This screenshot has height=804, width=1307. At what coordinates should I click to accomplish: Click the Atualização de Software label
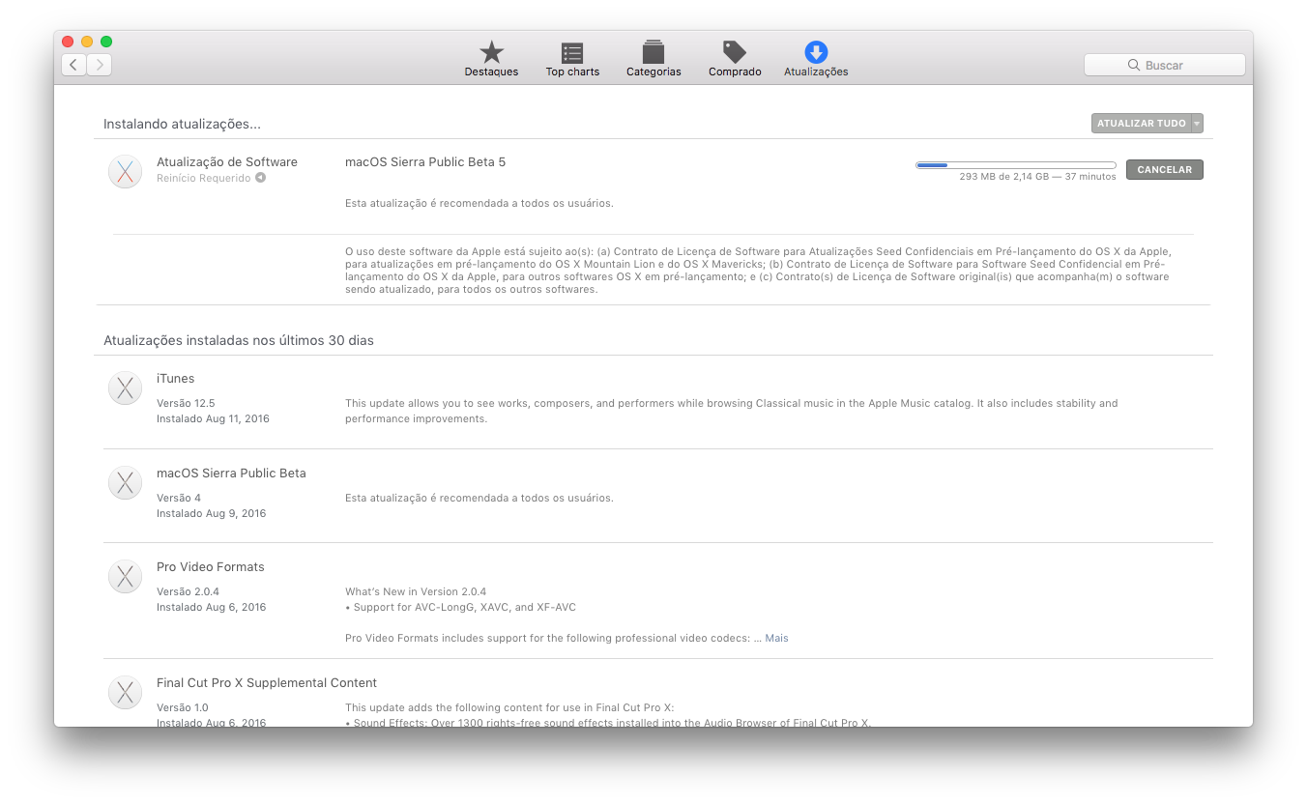227,161
